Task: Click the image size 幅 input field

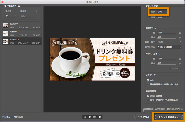Action: [x=167, y=33]
